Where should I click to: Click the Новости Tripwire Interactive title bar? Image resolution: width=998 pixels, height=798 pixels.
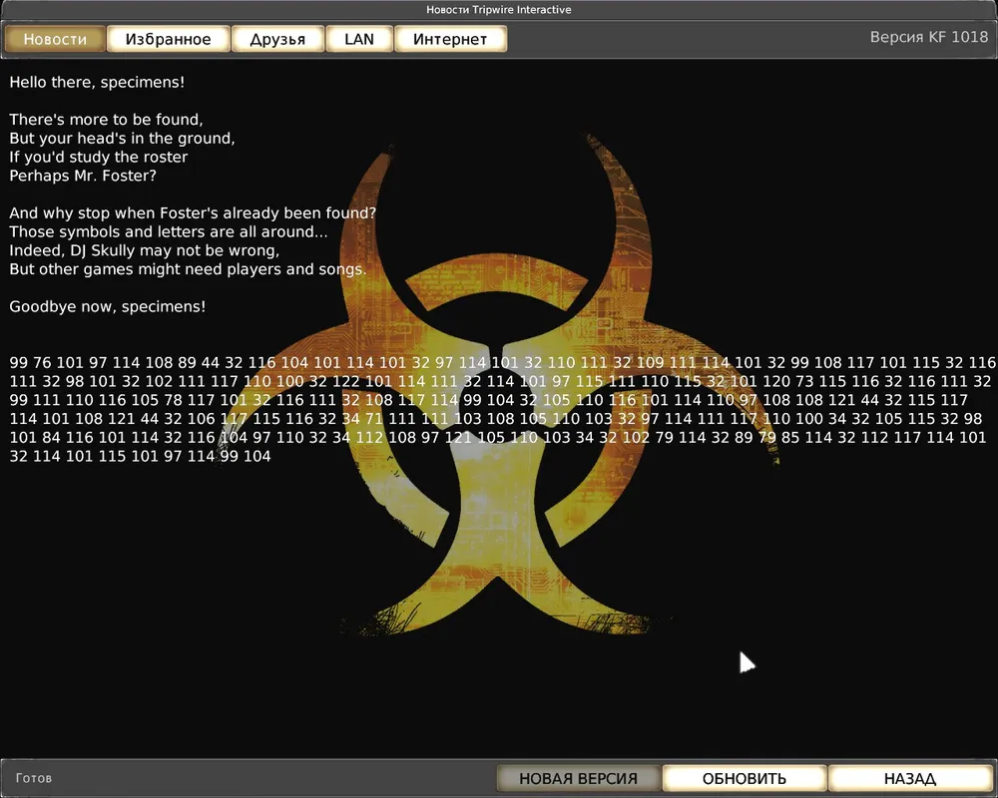click(499, 10)
